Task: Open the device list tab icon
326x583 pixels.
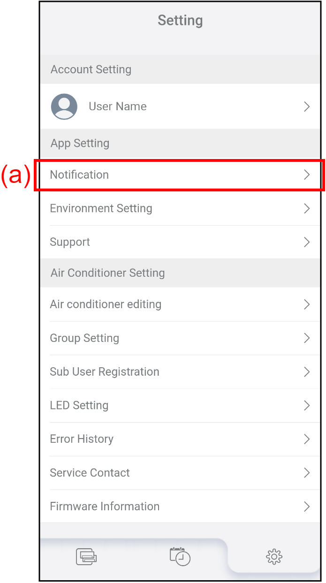Action: (x=86, y=557)
